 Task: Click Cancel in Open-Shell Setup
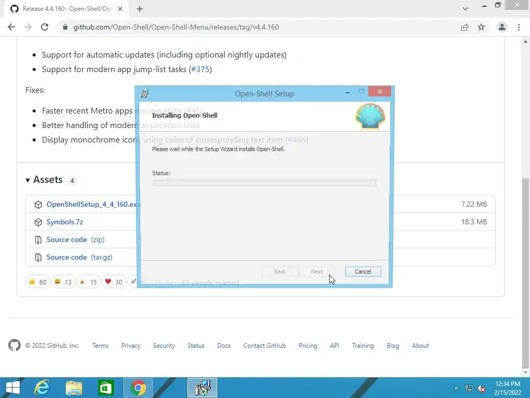click(x=363, y=272)
